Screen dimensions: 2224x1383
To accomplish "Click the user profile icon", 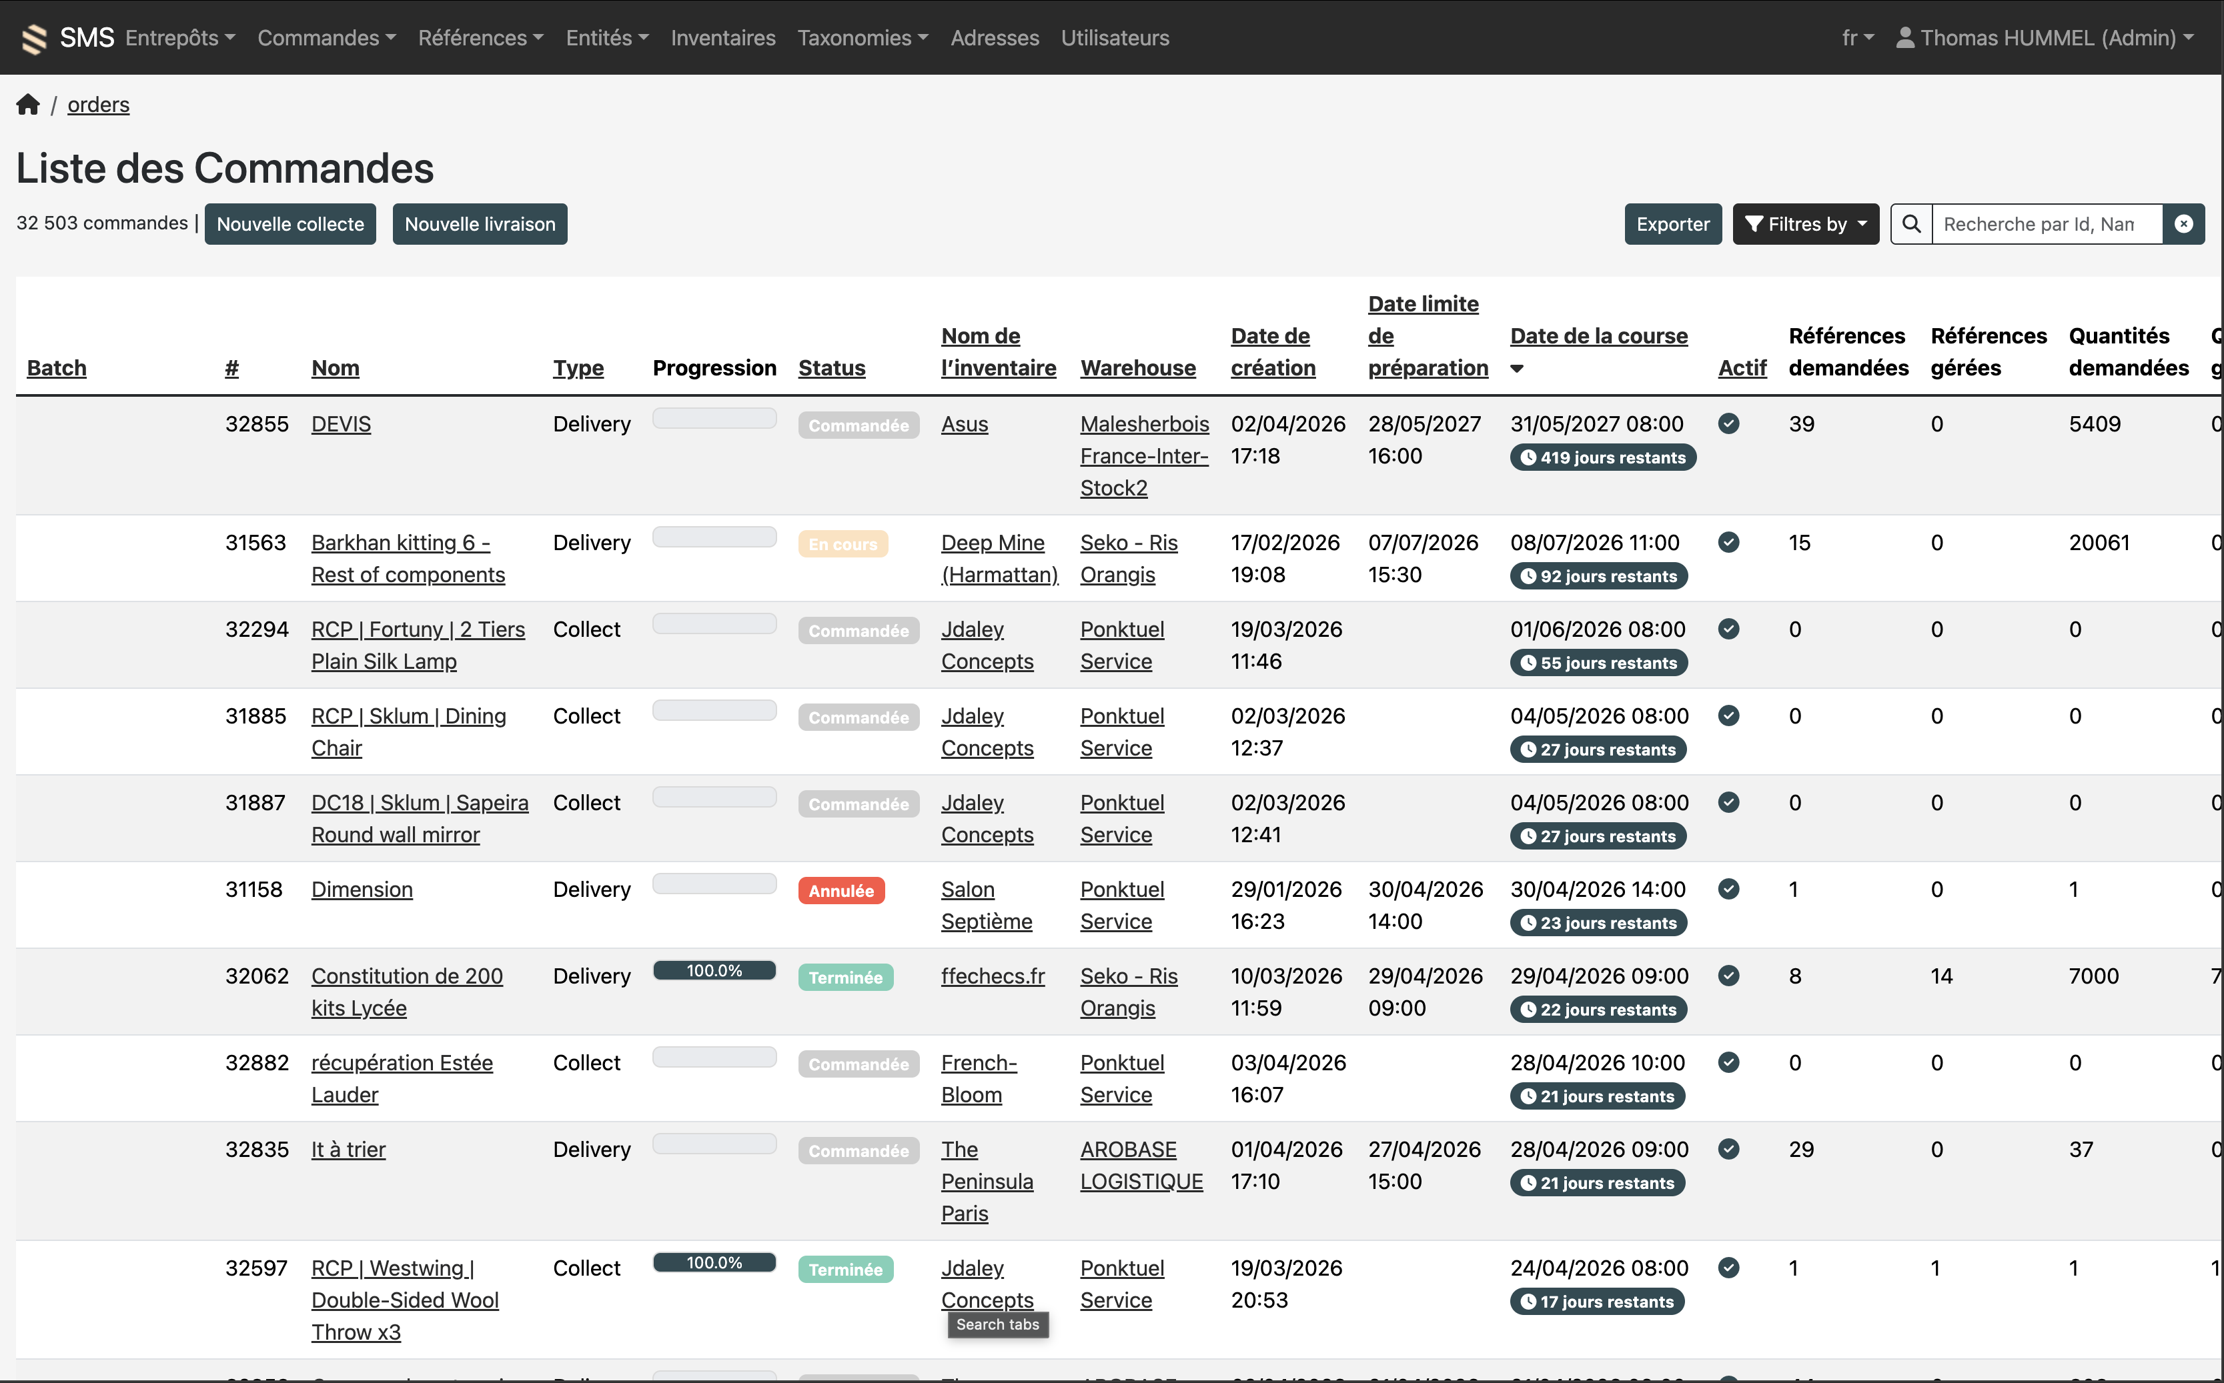I will [x=1904, y=37].
